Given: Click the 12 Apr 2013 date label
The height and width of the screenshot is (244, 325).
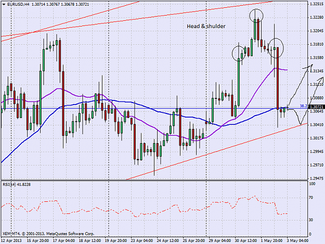Looking at the screenshot, I should 11,241.
